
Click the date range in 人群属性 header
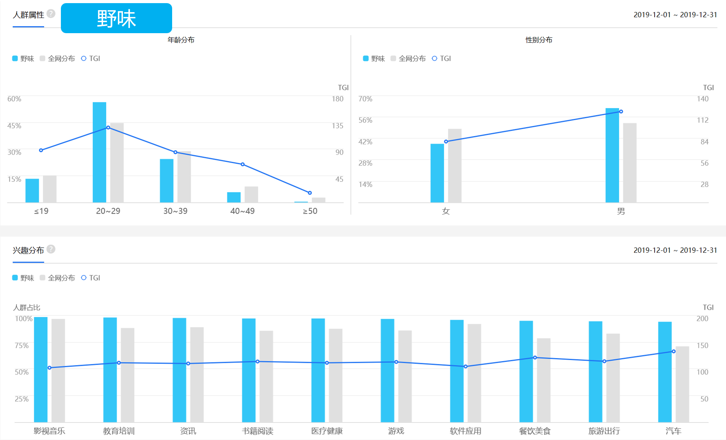[675, 15]
